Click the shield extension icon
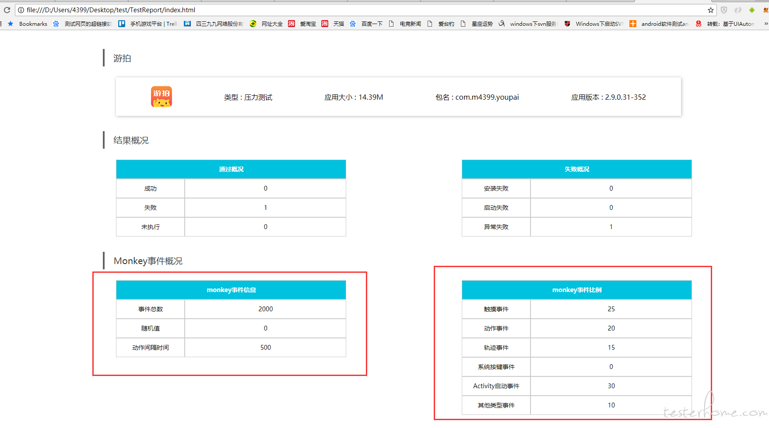This screenshot has width=769, height=428. pos(724,10)
